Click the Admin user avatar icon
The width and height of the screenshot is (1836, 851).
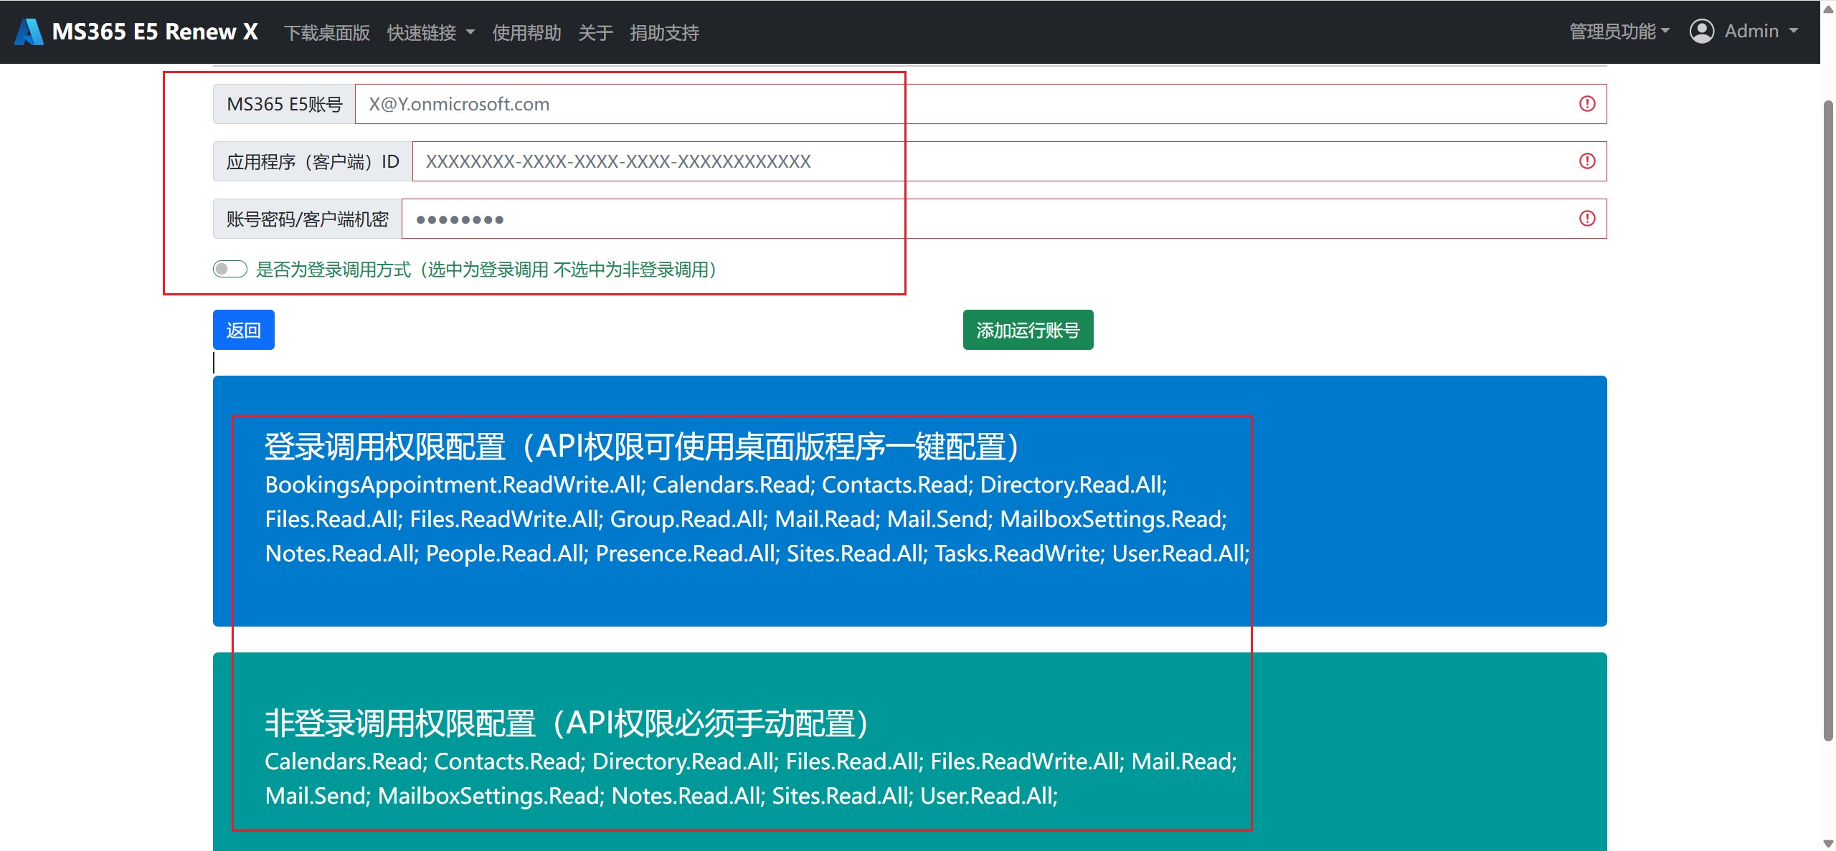[1701, 32]
